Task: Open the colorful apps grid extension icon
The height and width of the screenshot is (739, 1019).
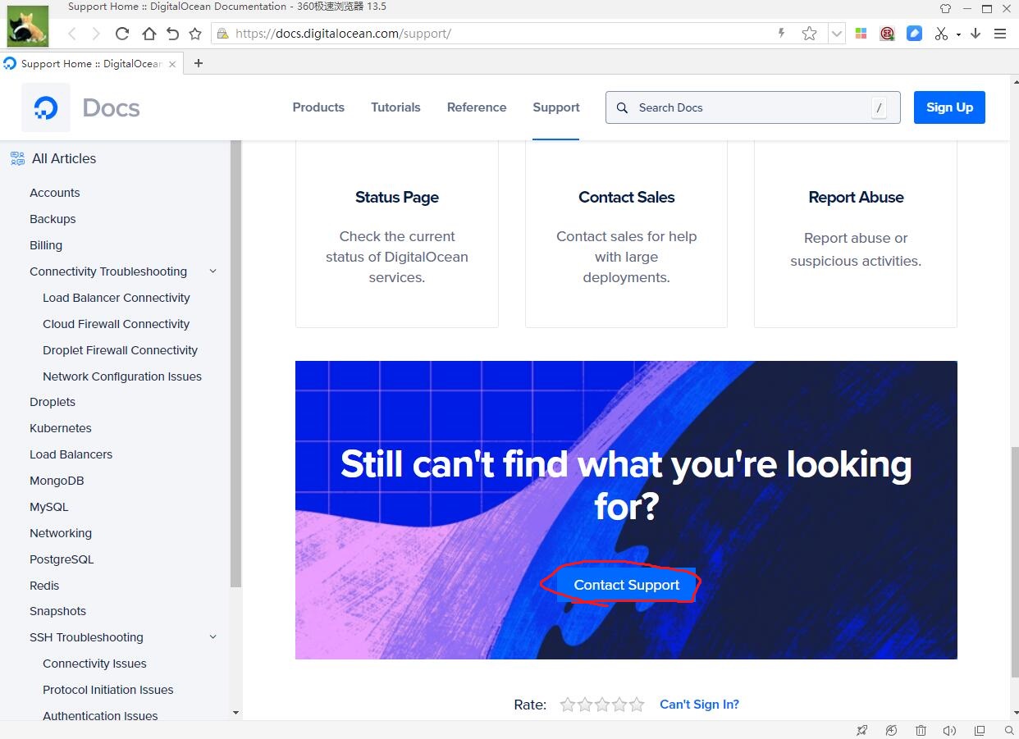Action: (861, 34)
